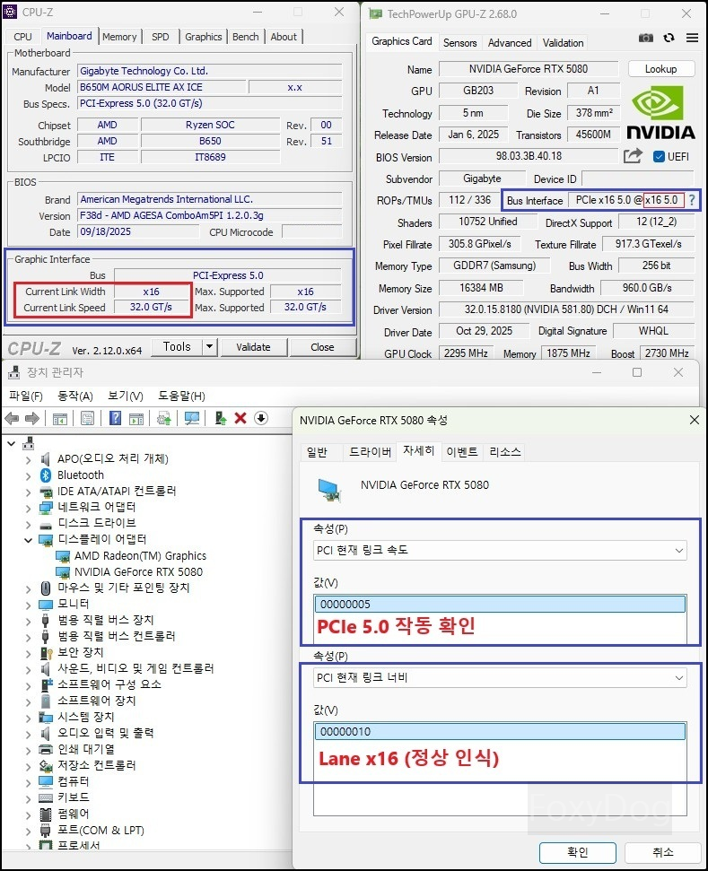Viewport: 708px width, 871px height.
Task: Click the GPU-Z Driver Version field
Action: (x=566, y=309)
